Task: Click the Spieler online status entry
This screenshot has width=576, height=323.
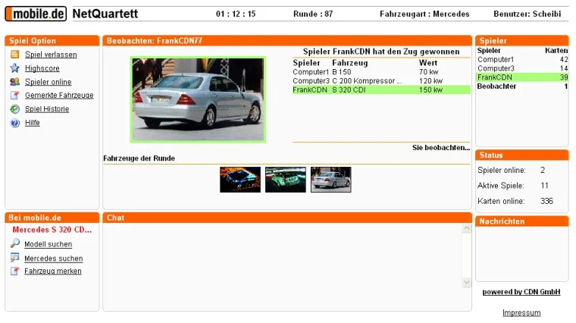Action: (x=512, y=170)
